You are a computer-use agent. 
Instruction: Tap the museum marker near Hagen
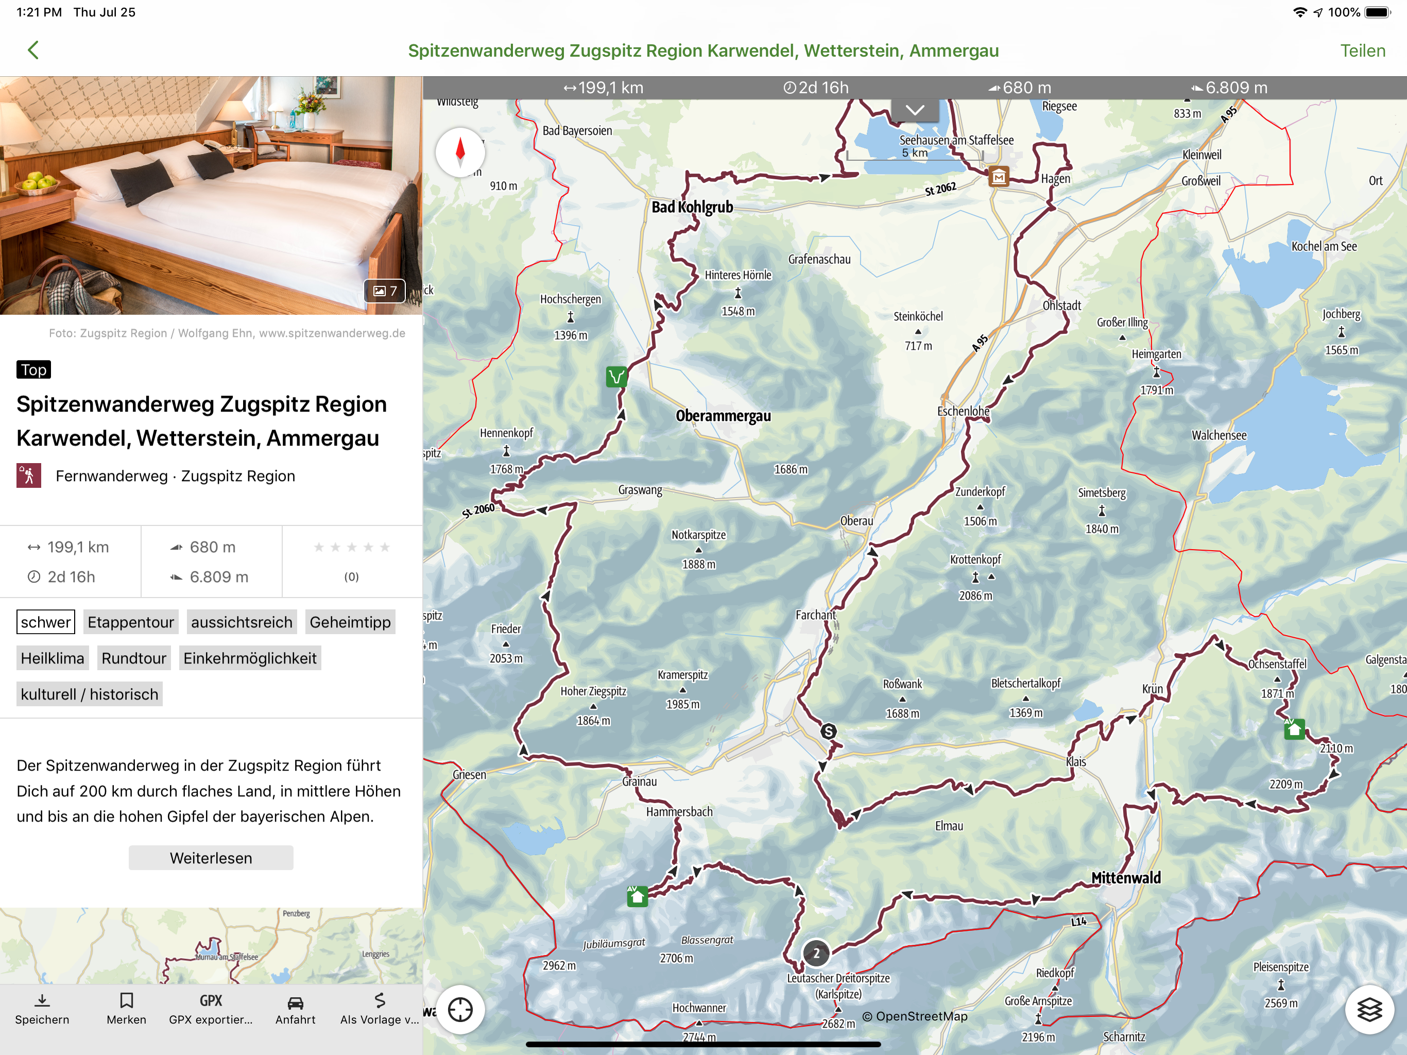999,176
